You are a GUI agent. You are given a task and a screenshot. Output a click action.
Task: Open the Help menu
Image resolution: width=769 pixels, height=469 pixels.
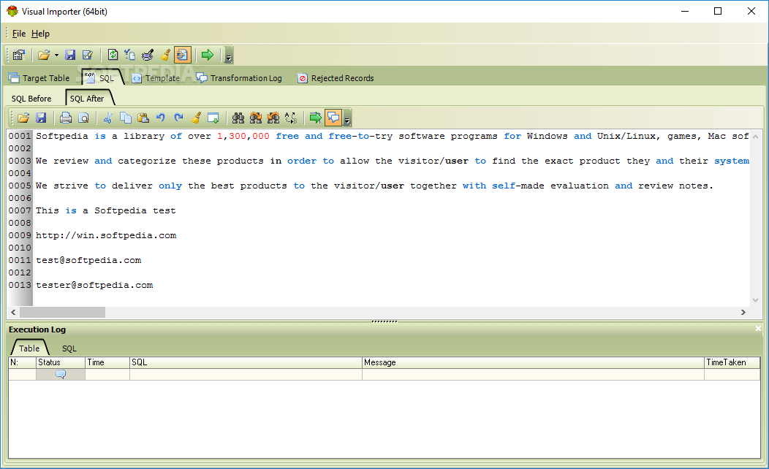(40, 34)
